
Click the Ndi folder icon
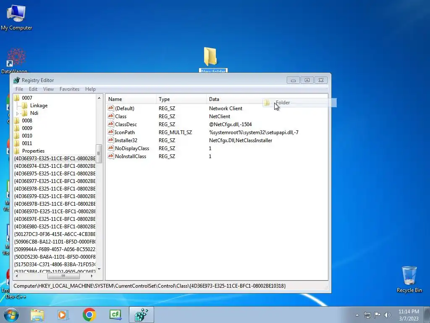point(25,113)
